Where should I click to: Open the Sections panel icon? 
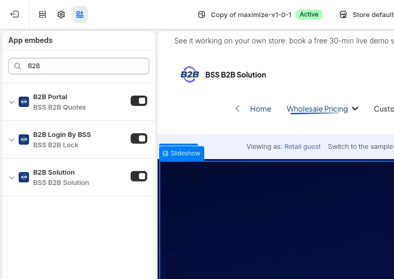click(43, 14)
